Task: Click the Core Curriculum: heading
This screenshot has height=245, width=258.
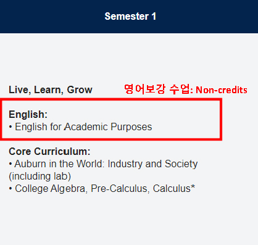Action: click(x=49, y=151)
